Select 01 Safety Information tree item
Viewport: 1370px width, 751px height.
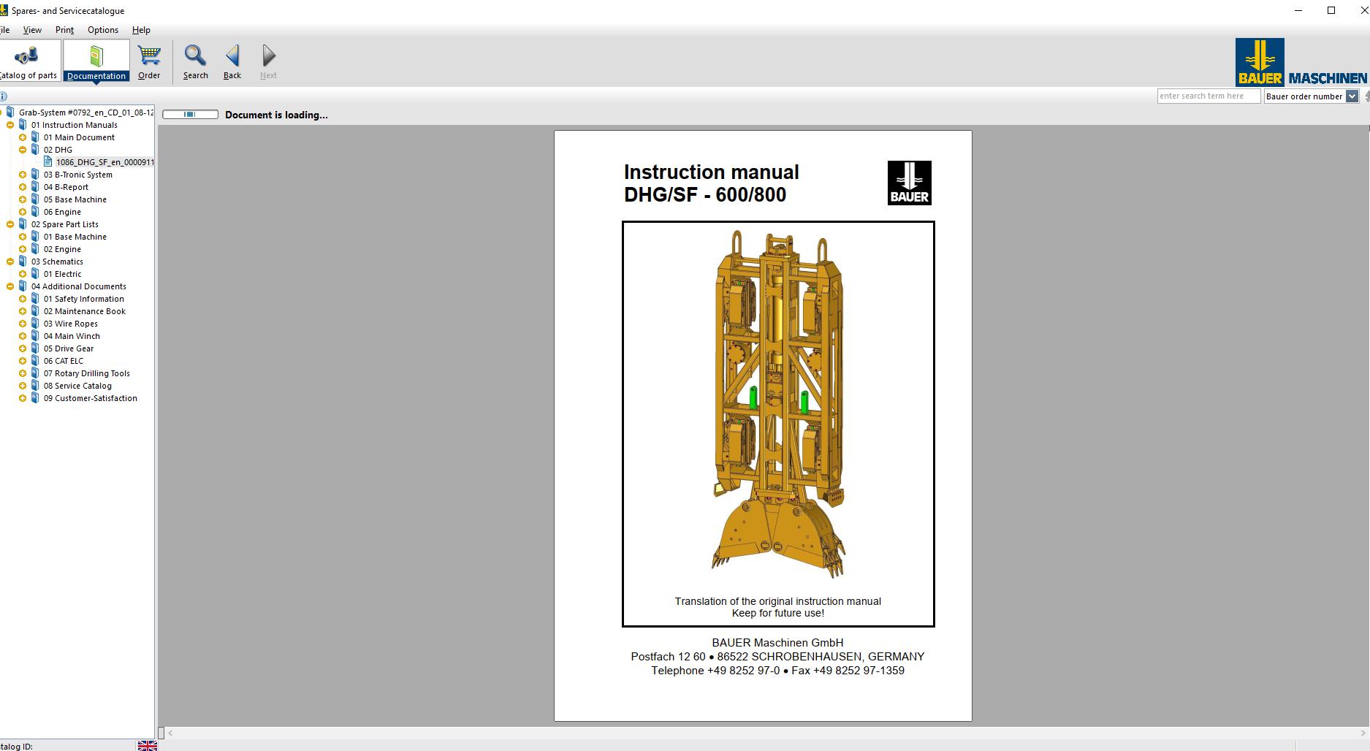(83, 299)
